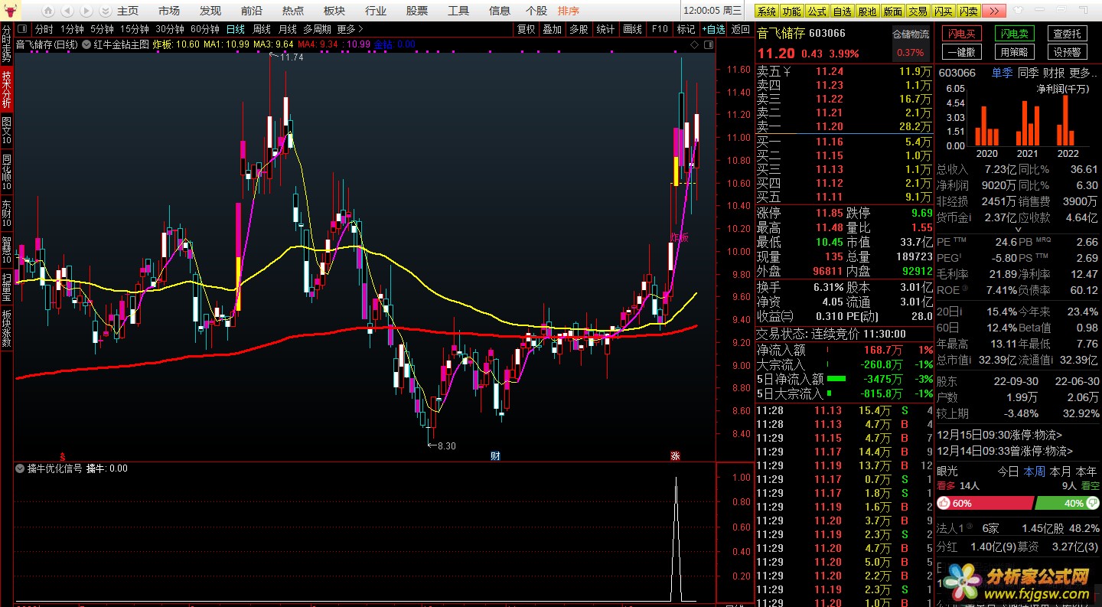Toggle 复权 price adjustment
This screenshot has width=1102, height=607.
pos(526,29)
